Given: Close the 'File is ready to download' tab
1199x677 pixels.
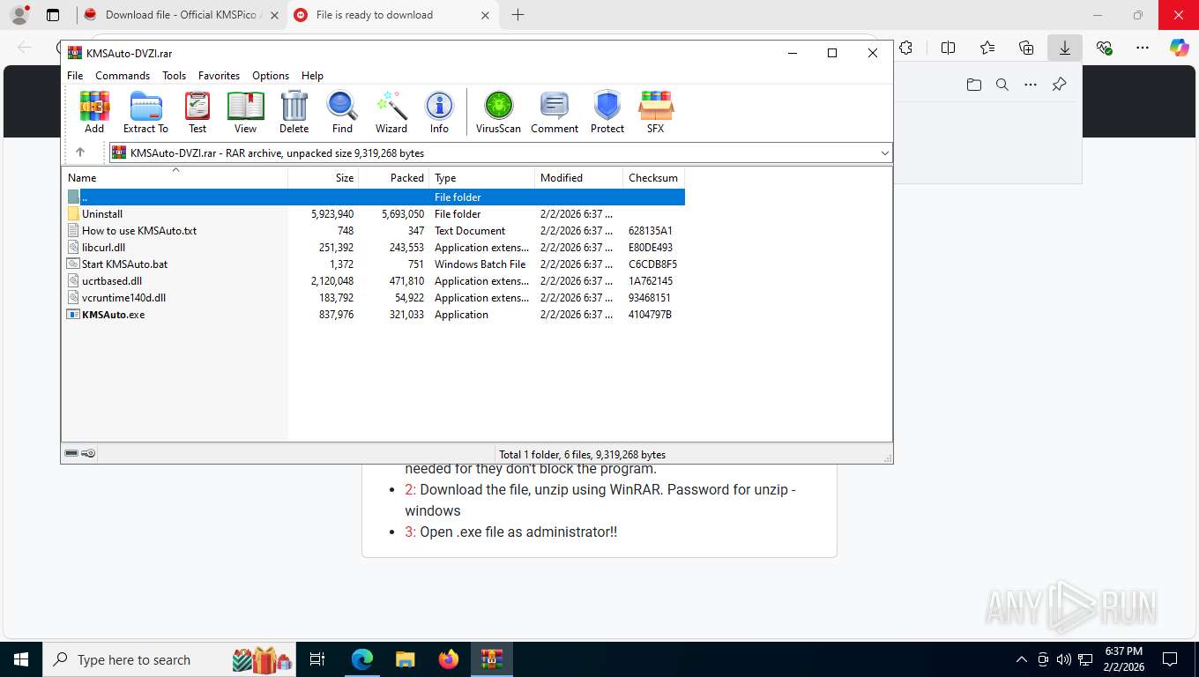Looking at the screenshot, I should pos(485,15).
